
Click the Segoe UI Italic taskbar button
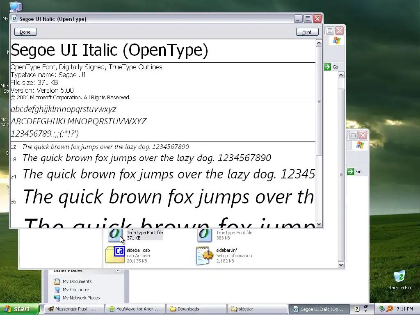pyautogui.click(x=318, y=309)
